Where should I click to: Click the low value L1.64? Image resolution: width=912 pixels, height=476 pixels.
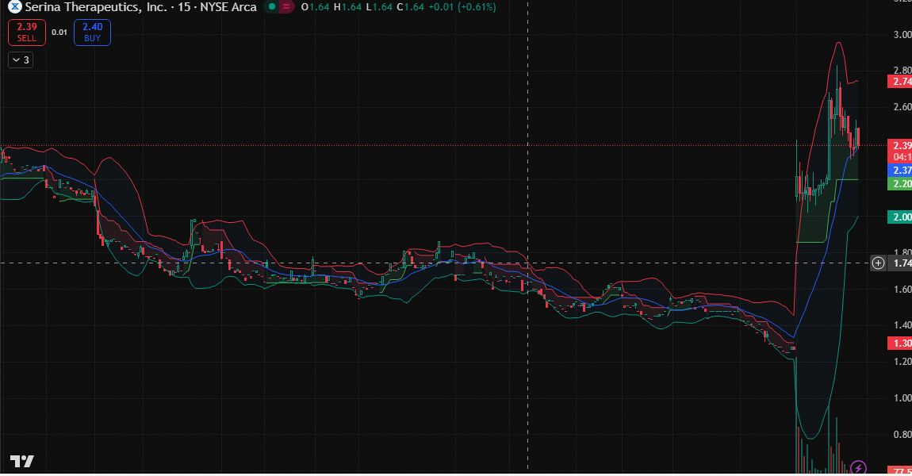click(378, 7)
